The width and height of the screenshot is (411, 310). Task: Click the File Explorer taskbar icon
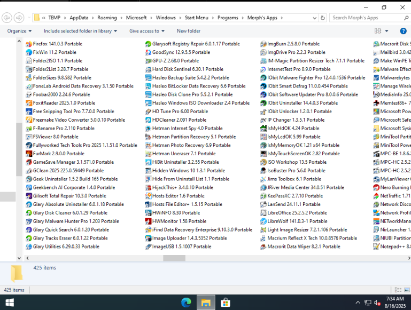point(206,303)
